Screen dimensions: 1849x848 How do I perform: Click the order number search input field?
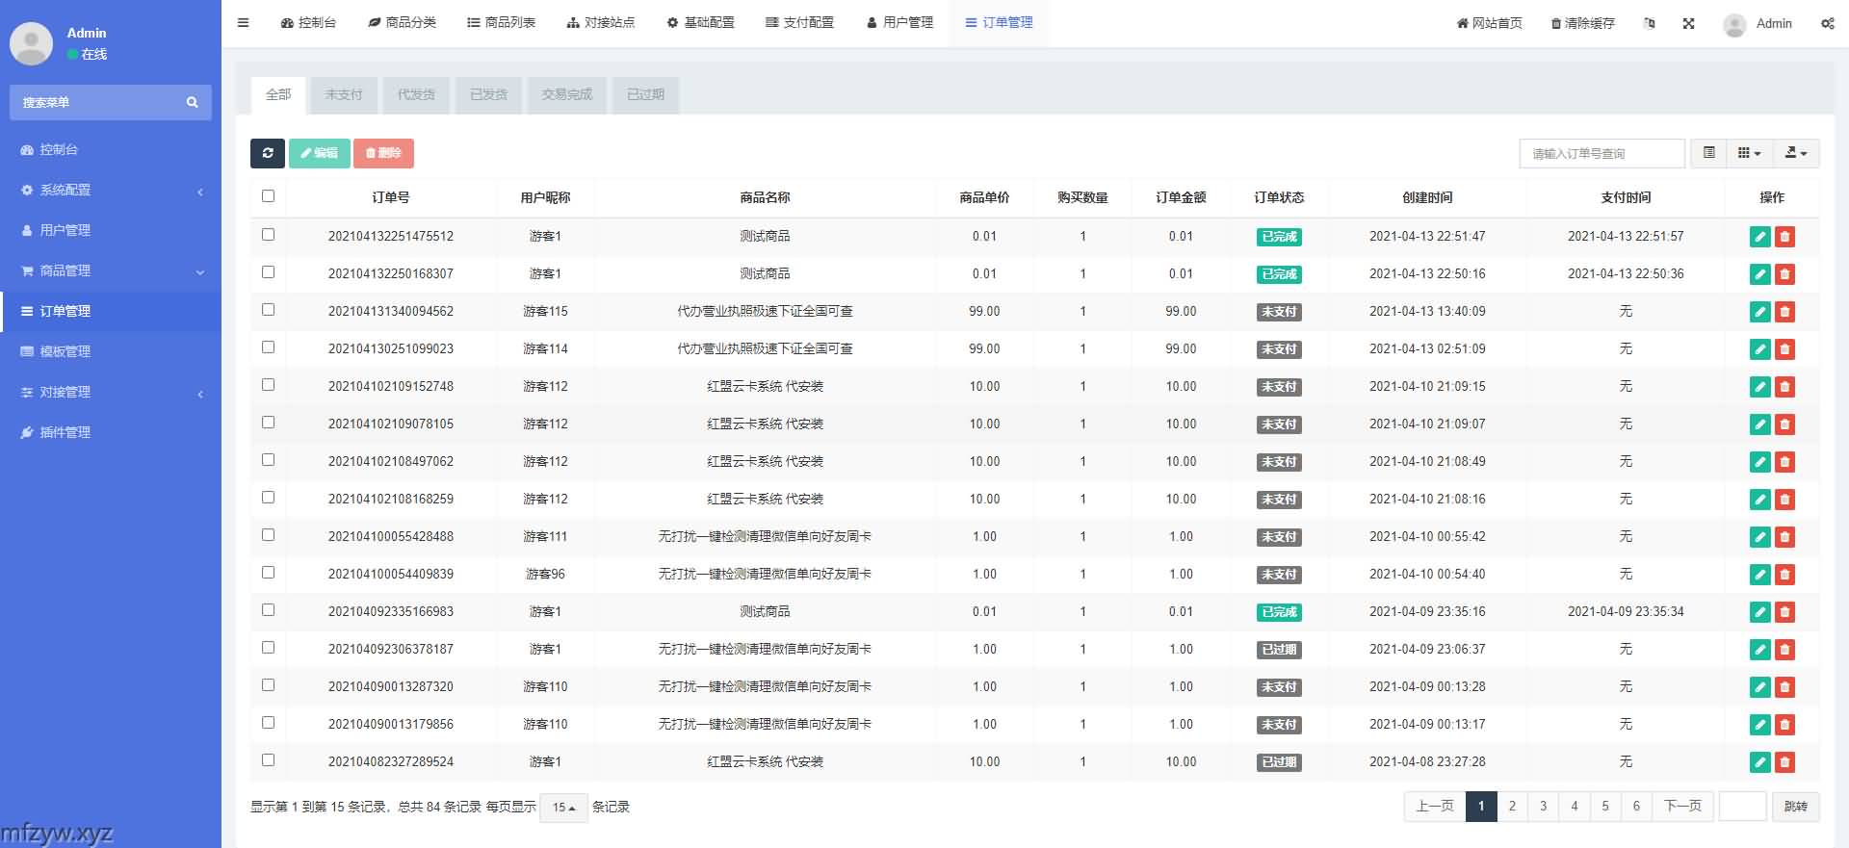(x=1602, y=153)
